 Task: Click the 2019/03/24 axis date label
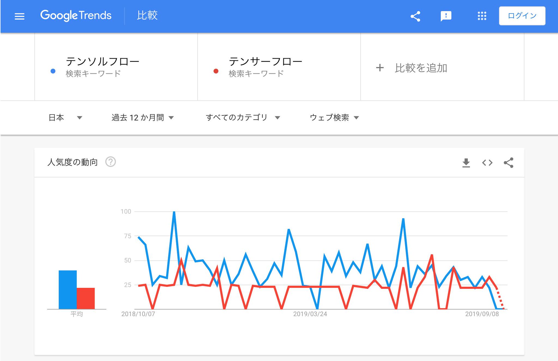[x=310, y=314]
